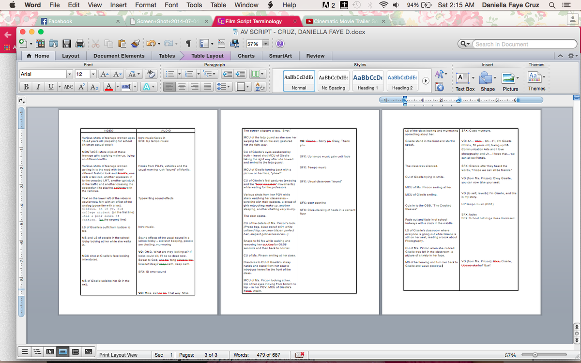Apply red font color
Screen dimensions: 581x363
108,87
